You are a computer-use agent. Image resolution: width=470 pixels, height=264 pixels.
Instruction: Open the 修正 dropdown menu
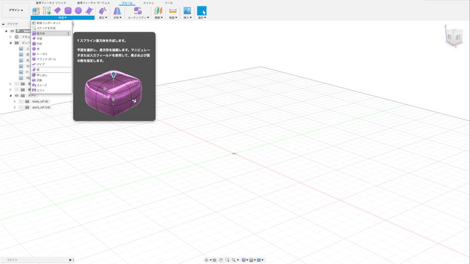[103, 18]
